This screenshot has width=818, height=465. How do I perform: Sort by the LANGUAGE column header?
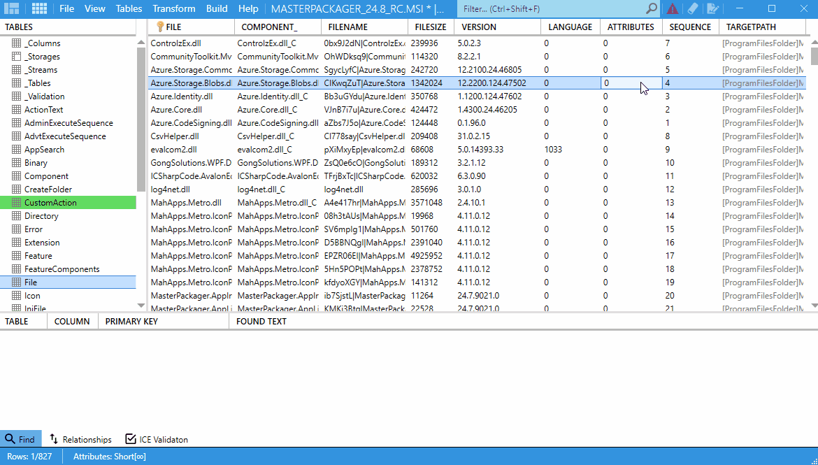click(571, 27)
